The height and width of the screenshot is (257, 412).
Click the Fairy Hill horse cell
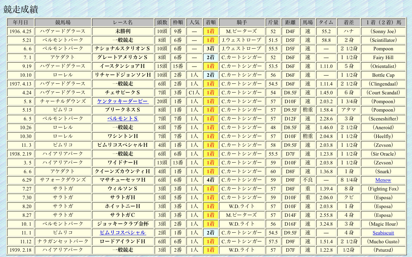tap(383, 57)
